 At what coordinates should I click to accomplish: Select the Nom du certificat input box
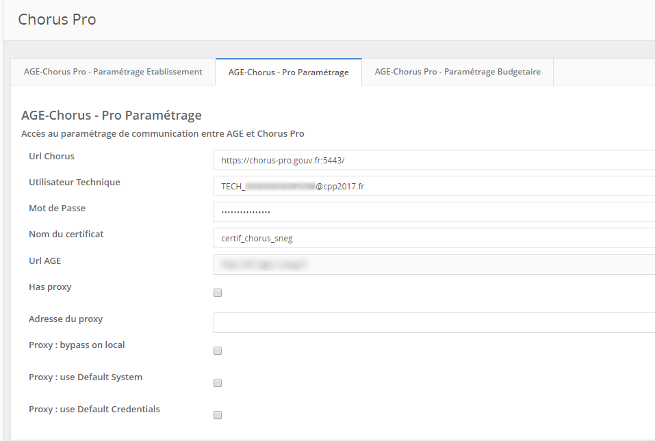coord(434,238)
